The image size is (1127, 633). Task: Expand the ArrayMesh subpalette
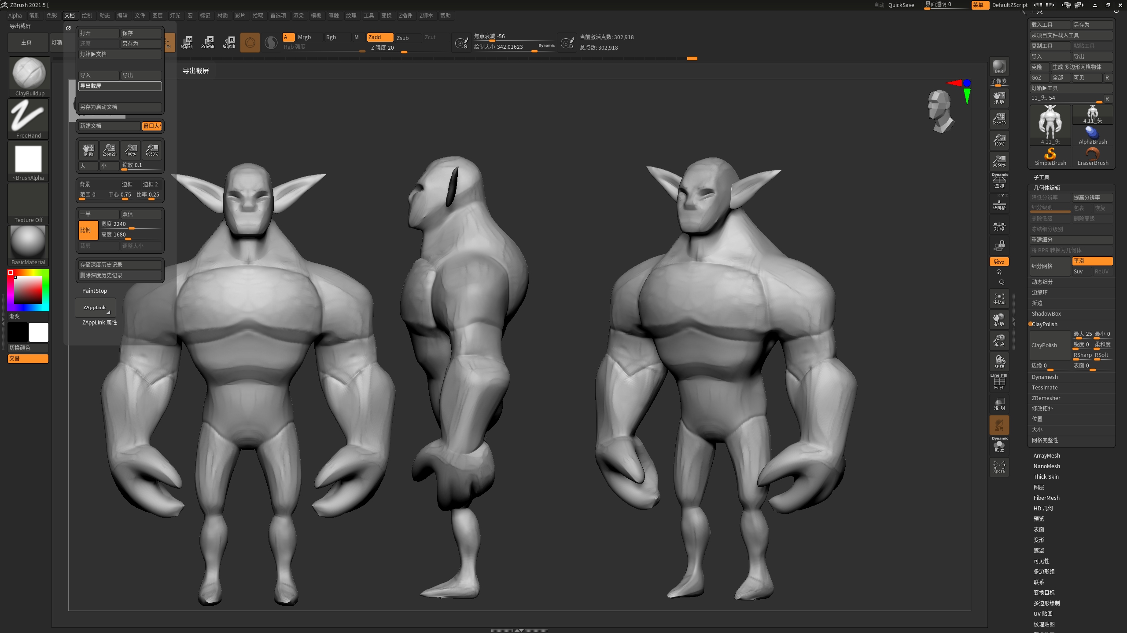(1046, 456)
